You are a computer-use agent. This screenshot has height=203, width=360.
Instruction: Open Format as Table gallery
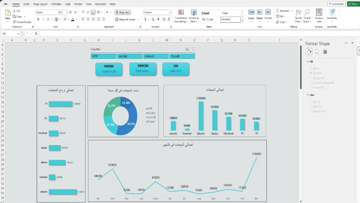pyautogui.click(x=194, y=16)
